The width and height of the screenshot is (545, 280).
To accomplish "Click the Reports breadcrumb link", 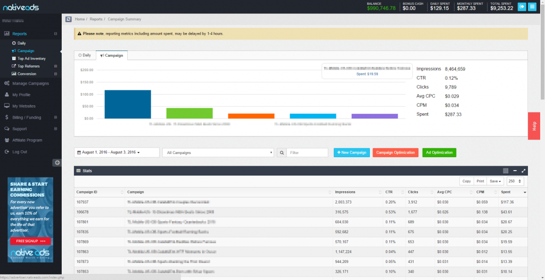I will tap(96, 19).
